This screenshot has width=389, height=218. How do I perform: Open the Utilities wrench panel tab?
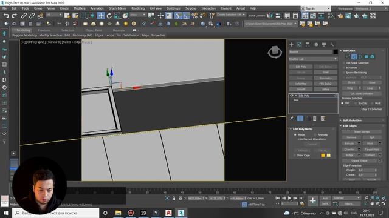(x=332, y=44)
